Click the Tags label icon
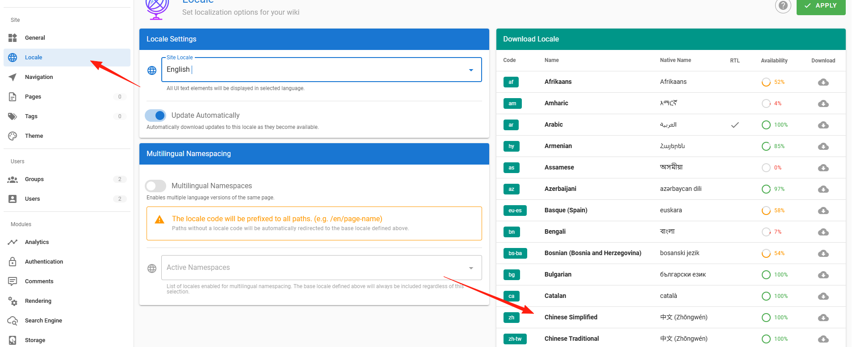Viewport: 852px width, 347px height. (13, 116)
